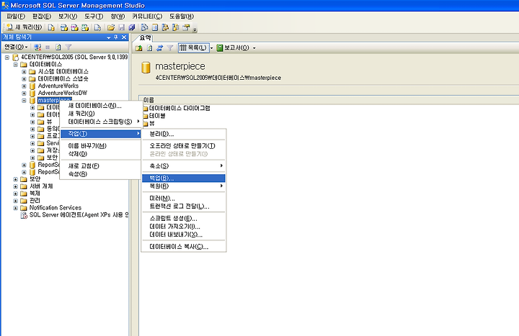This screenshot has height=336, width=519.
Task: Open the dropdown arrow beside 목록(L)
Action: 212,48
